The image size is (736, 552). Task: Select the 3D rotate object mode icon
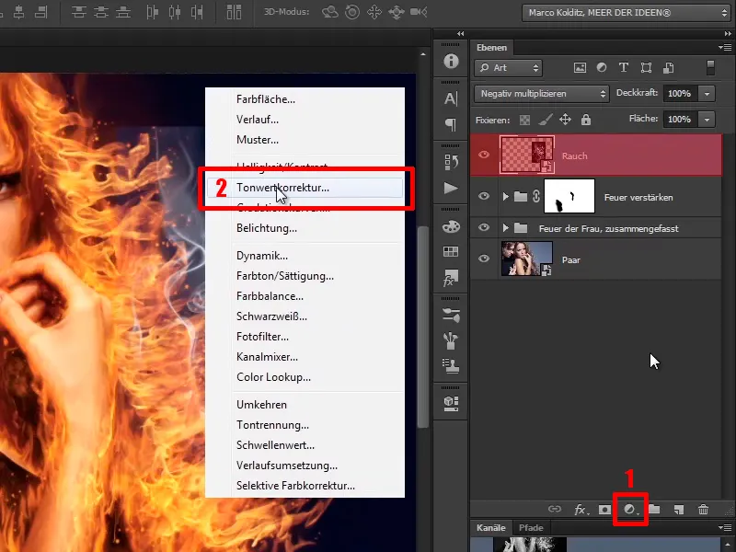click(x=330, y=12)
